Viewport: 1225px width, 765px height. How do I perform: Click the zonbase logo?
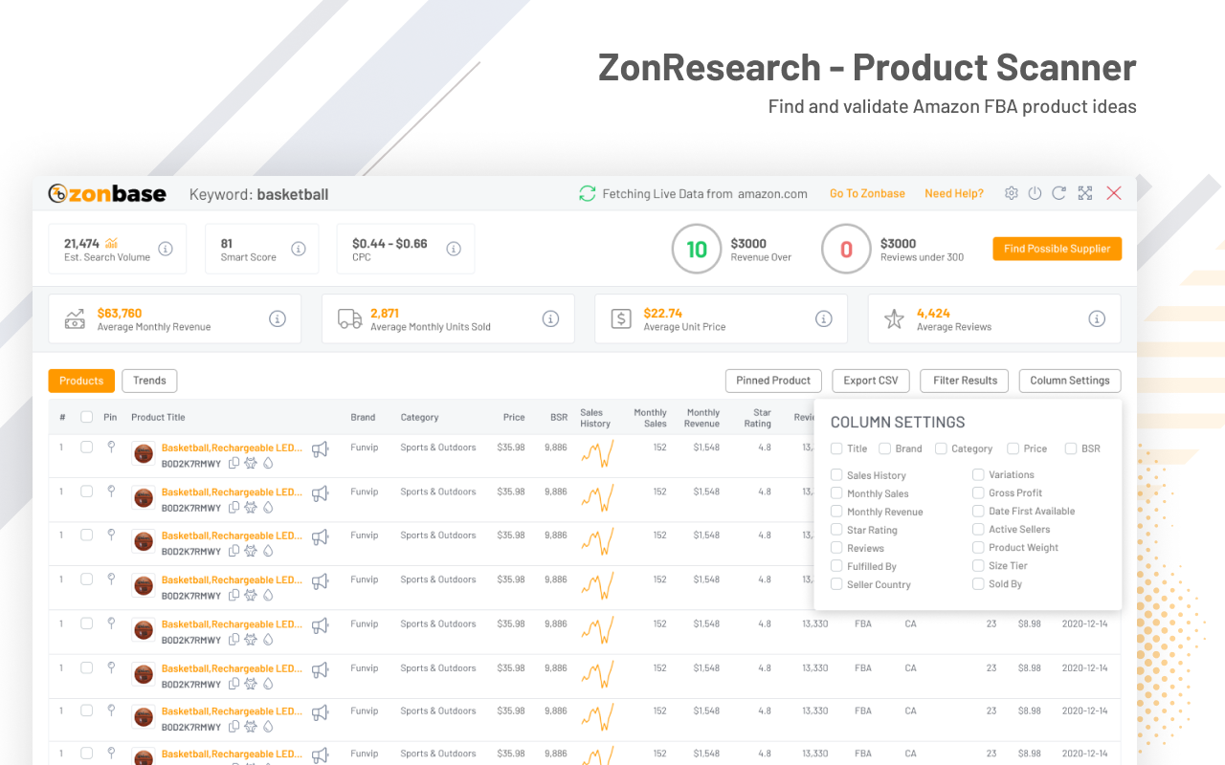[x=107, y=194]
